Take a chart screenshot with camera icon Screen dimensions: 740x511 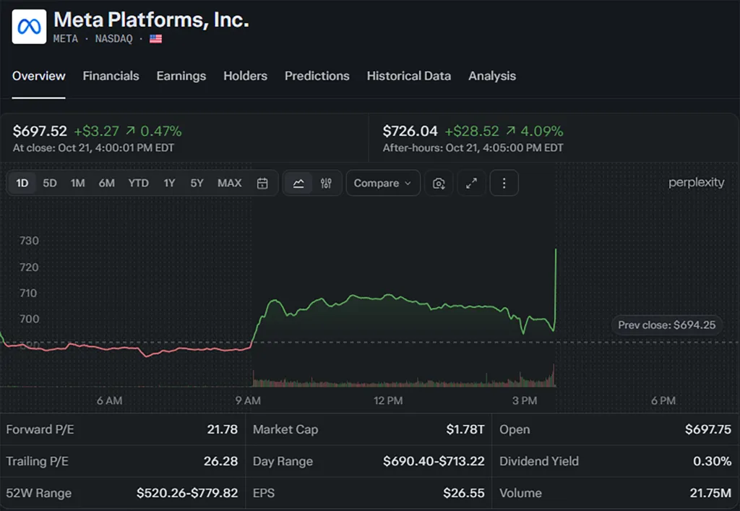(x=439, y=183)
